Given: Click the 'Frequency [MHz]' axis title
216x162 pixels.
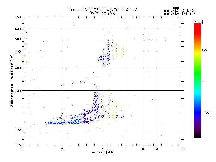Looking at the screenshot, I should [x=102, y=152].
